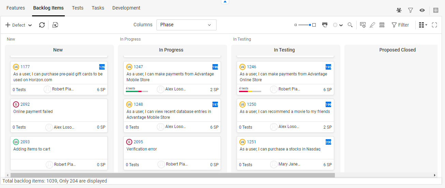The height and width of the screenshot is (188, 445).
Task: Click the card size slider handle
Action: [x=310, y=25]
